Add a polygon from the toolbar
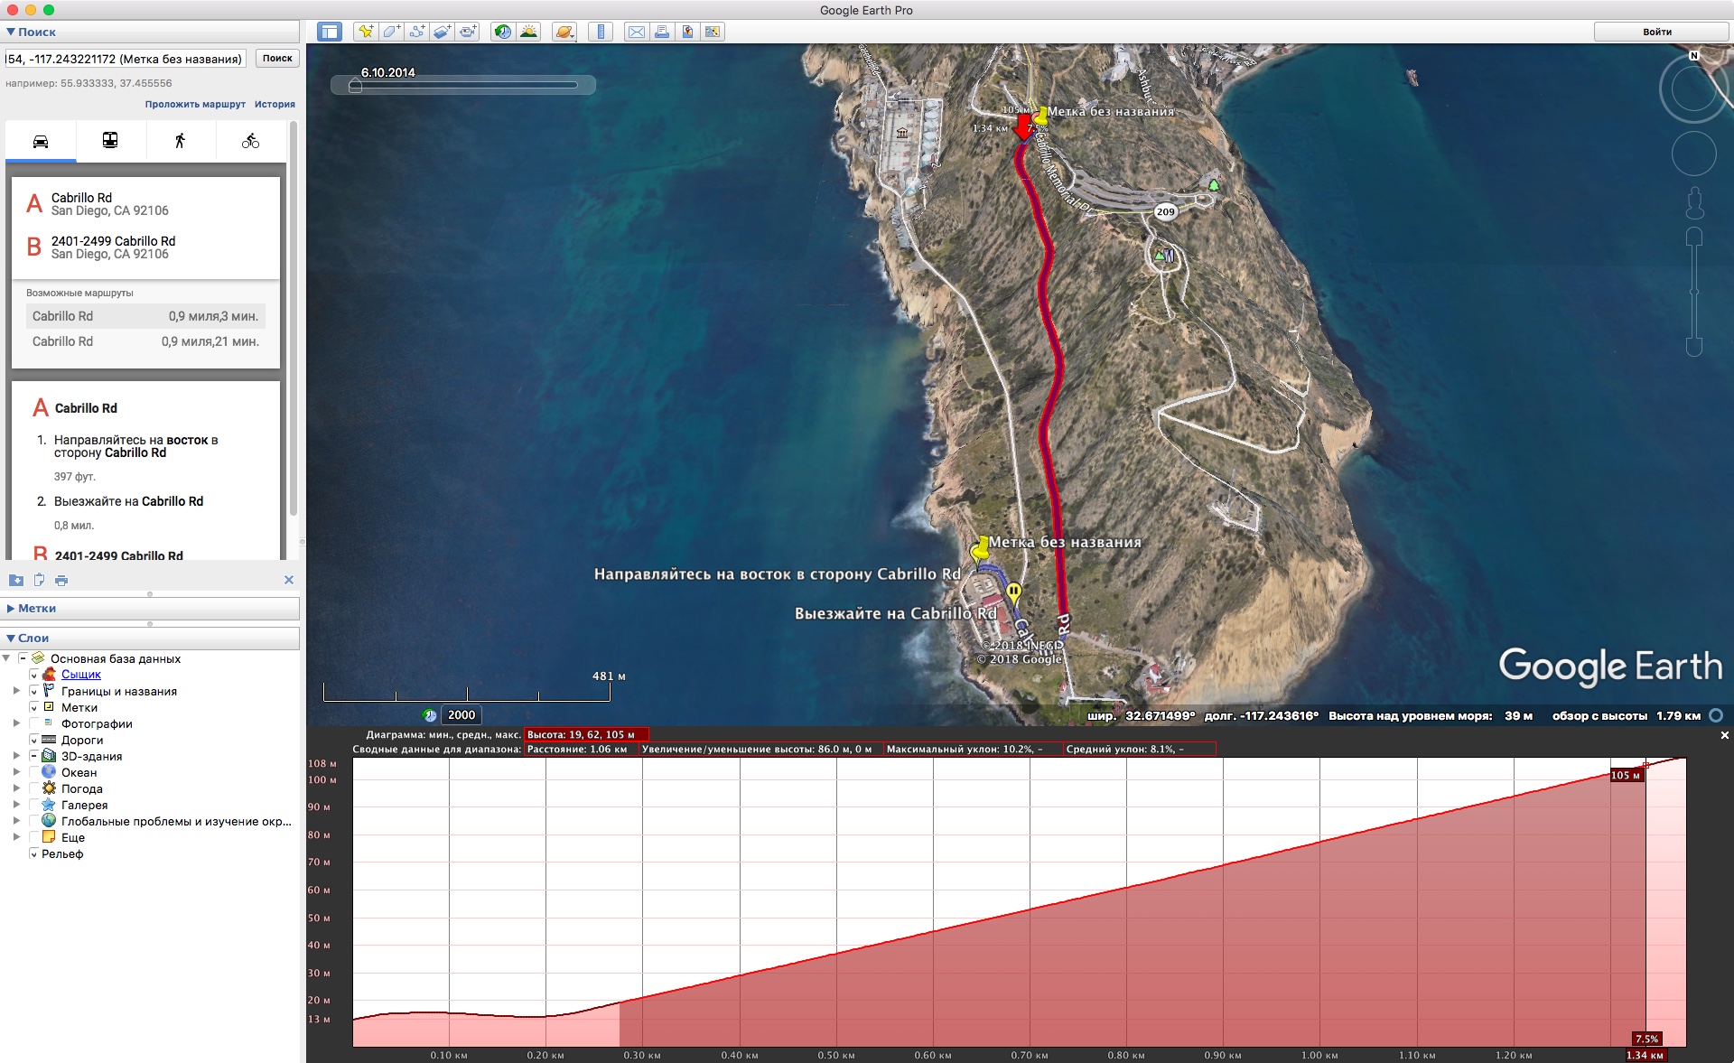Image resolution: width=1734 pixels, height=1063 pixels. pyautogui.click(x=391, y=32)
